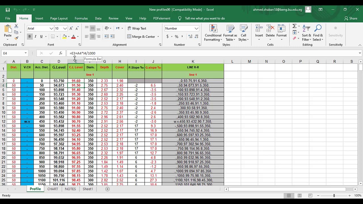Cut selection with the scissors icon

click(x=16, y=26)
